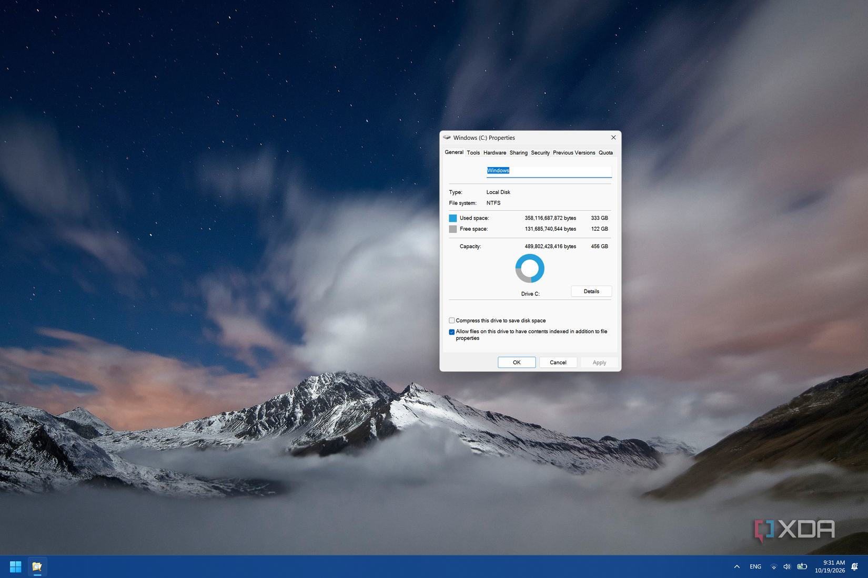Screen dimensions: 868x578
Task: Click the blue Used space swatch
Action: [x=453, y=218]
